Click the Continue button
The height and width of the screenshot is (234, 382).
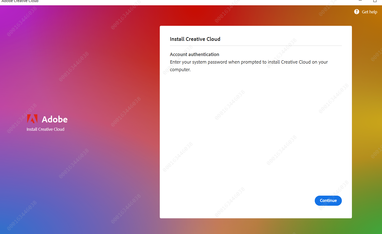pyautogui.click(x=328, y=200)
